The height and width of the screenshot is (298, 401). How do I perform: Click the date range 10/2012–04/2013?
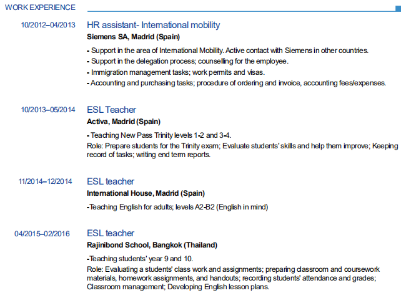pos(48,26)
